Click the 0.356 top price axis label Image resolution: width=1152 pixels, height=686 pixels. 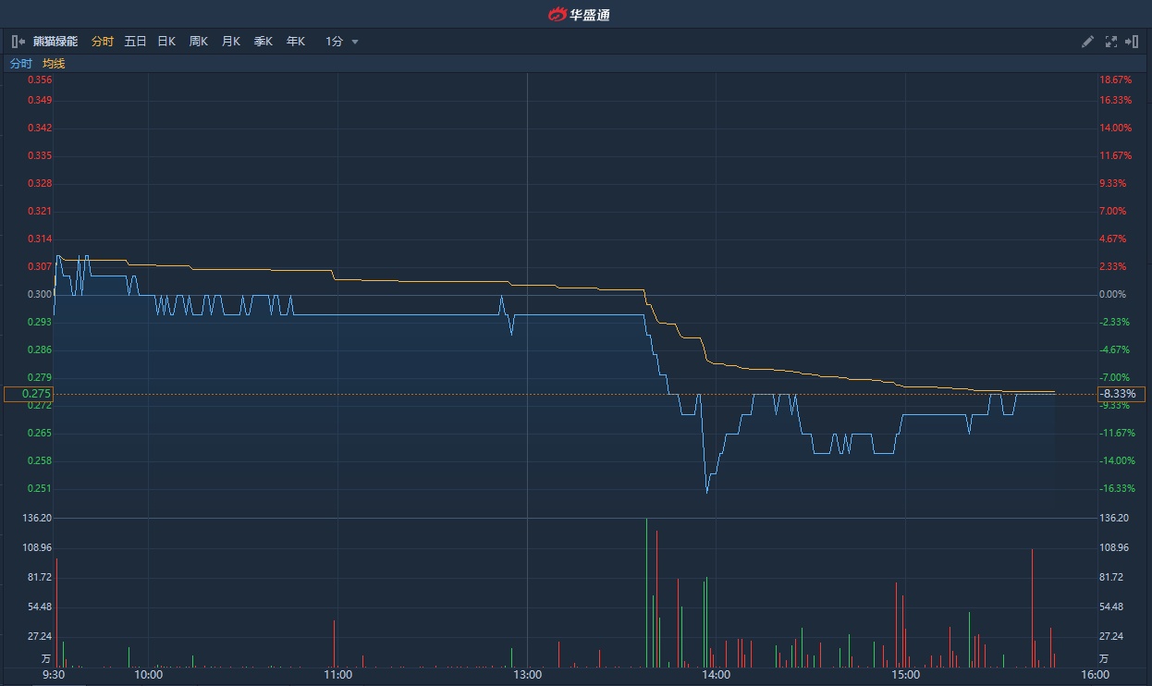coord(40,80)
